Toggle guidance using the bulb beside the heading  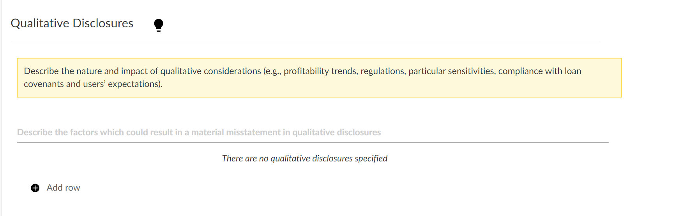(159, 25)
